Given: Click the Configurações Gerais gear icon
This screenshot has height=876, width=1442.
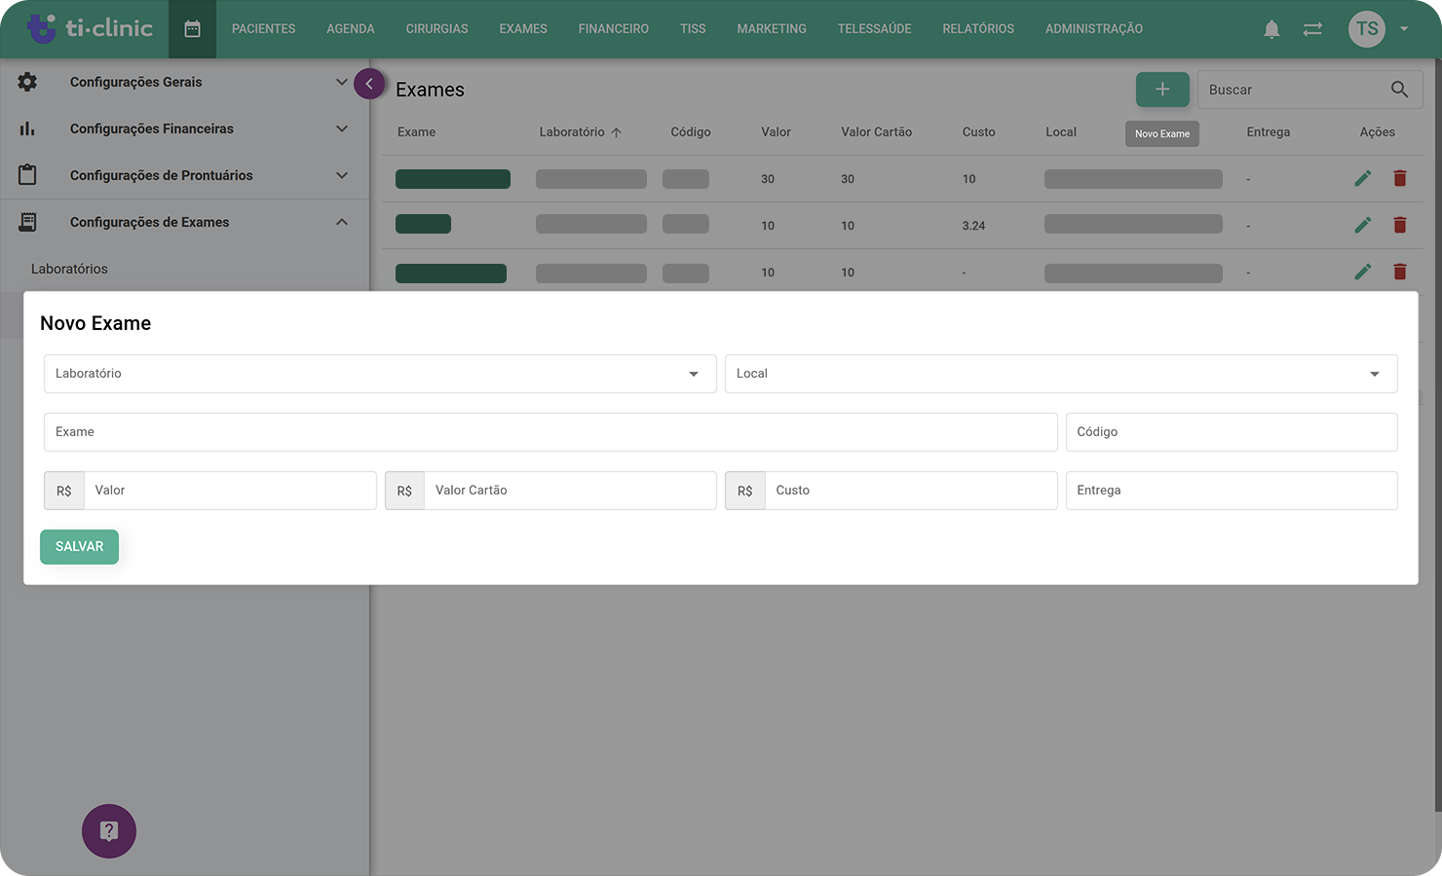Looking at the screenshot, I should (x=27, y=82).
